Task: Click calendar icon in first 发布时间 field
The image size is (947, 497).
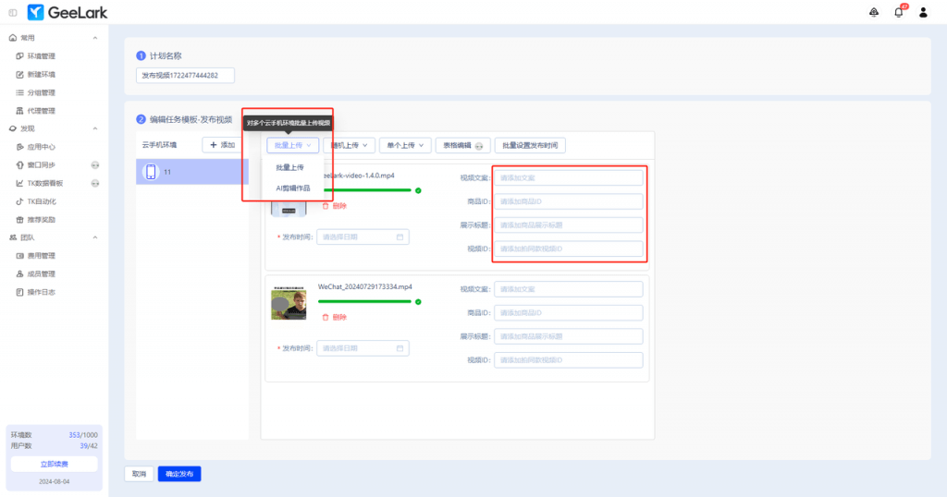Action: [x=400, y=237]
